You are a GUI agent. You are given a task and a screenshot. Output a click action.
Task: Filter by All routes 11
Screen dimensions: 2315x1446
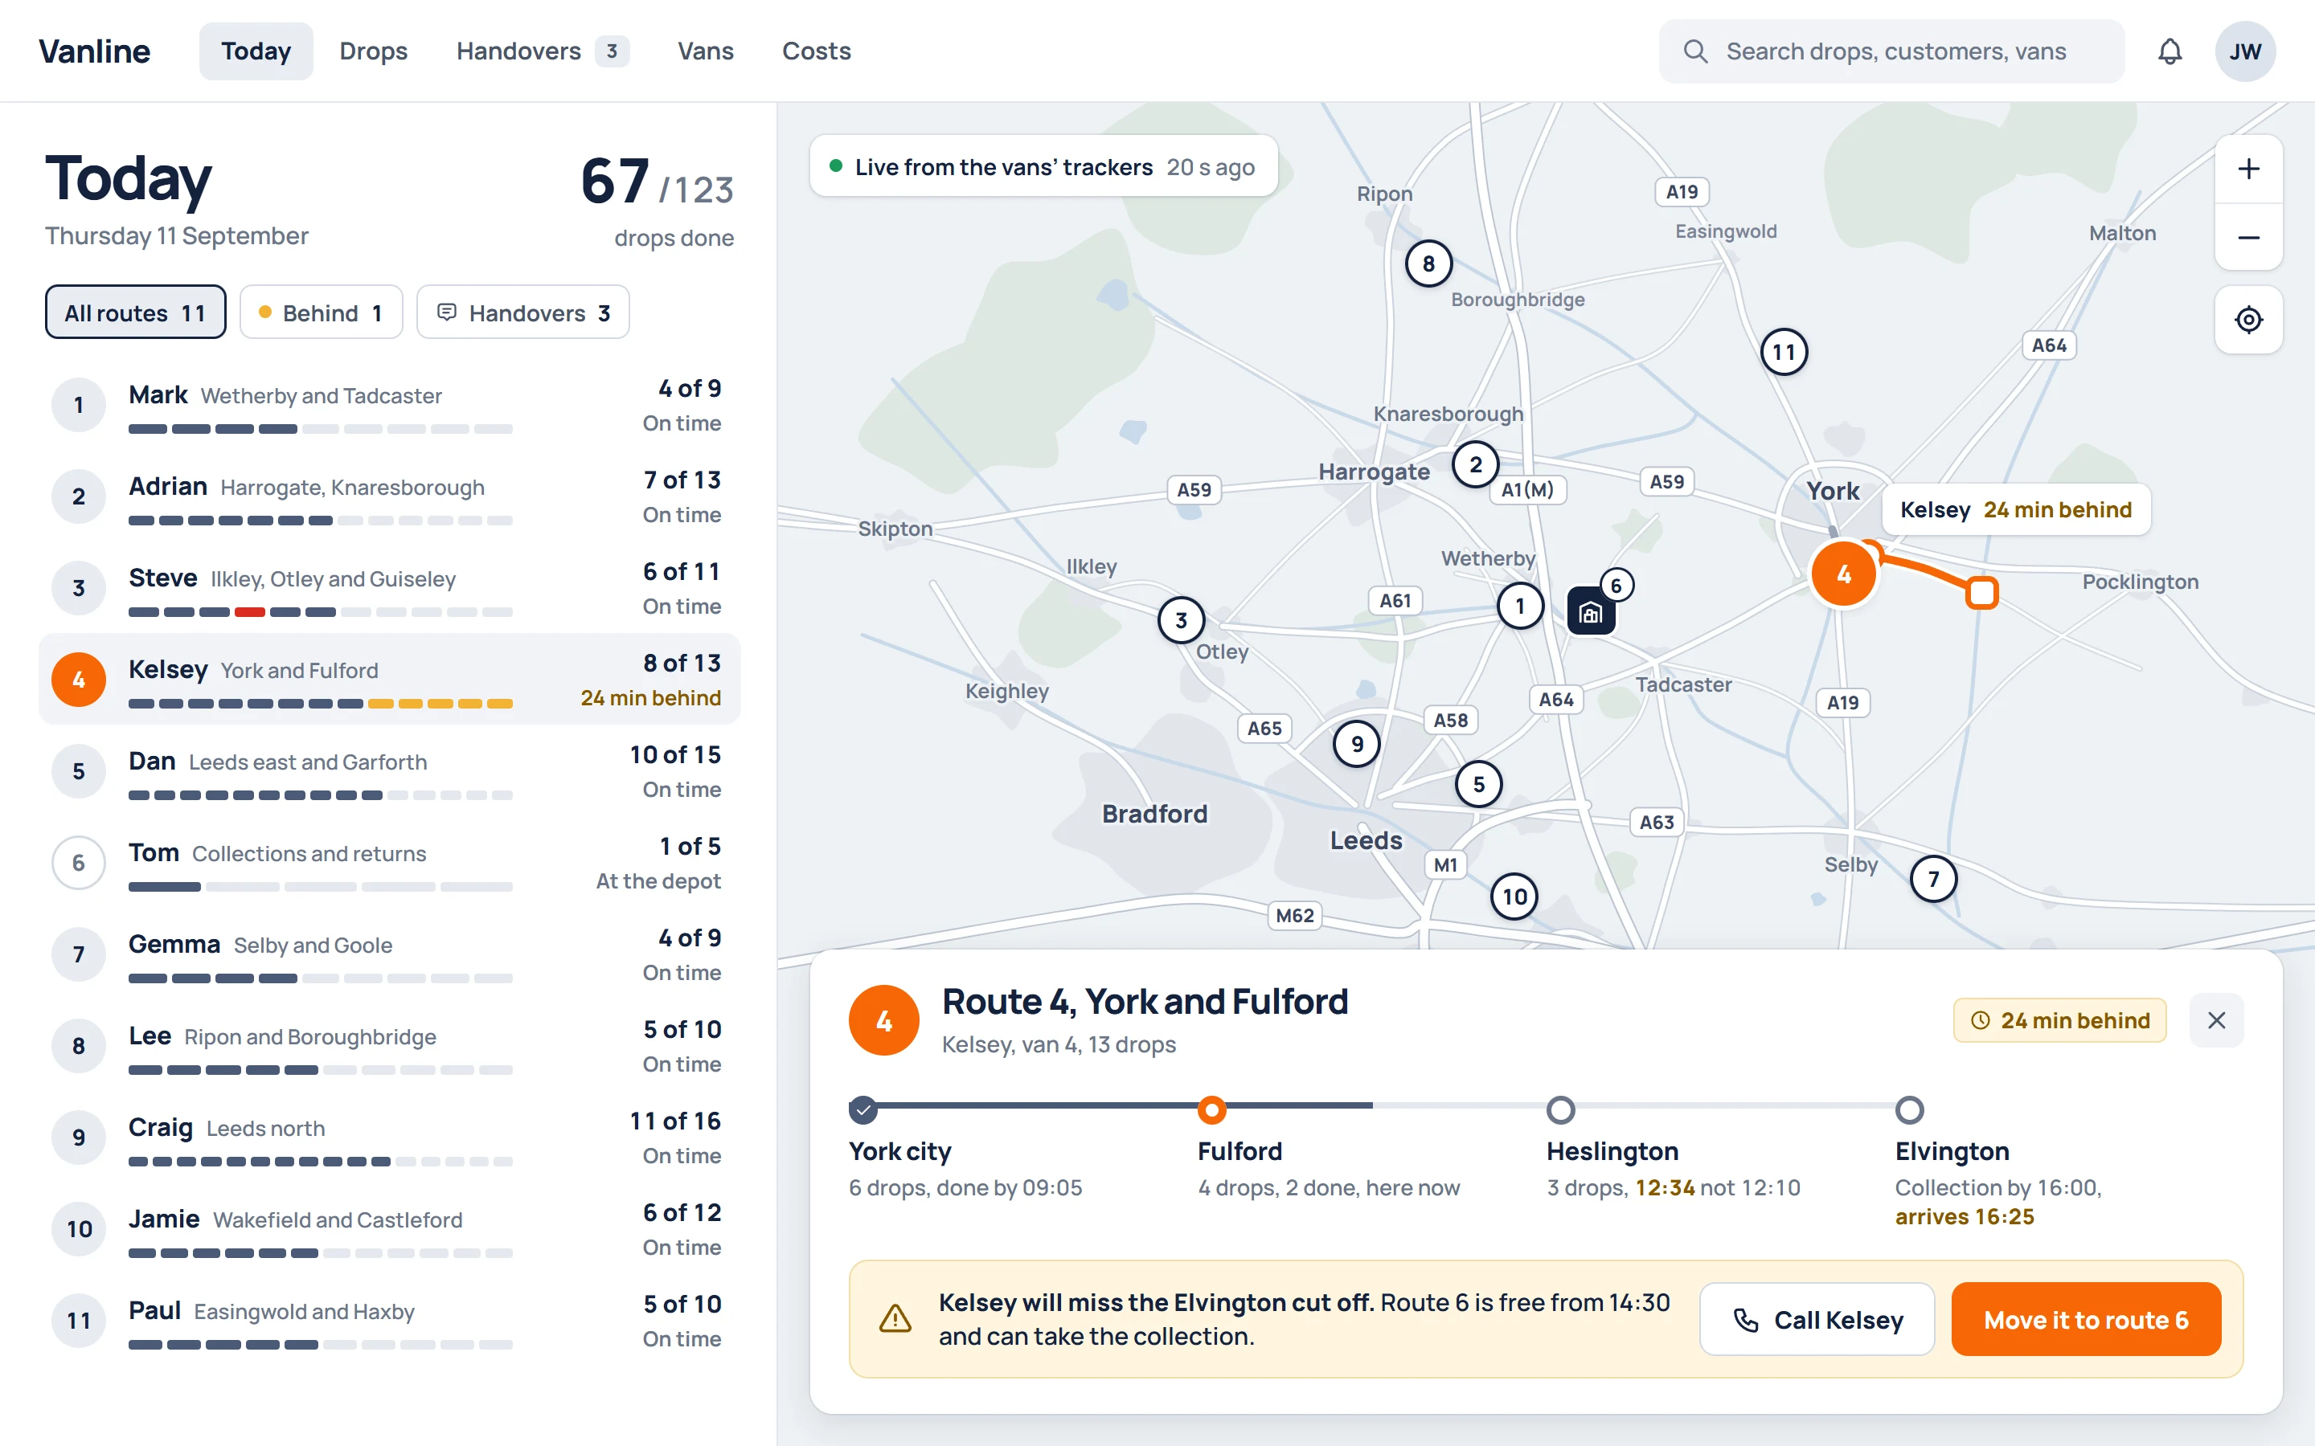coord(136,312)
